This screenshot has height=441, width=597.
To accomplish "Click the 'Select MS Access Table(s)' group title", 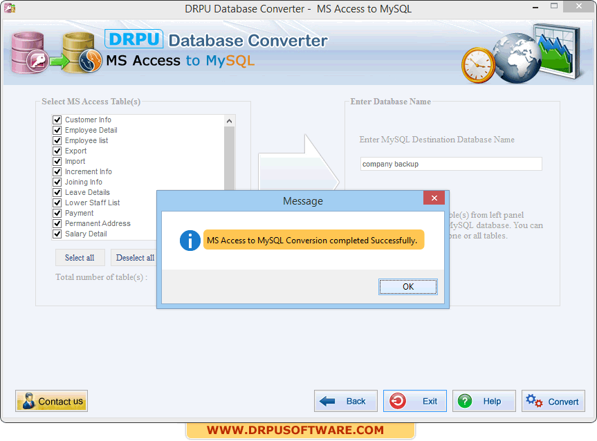I will [91, 102].
